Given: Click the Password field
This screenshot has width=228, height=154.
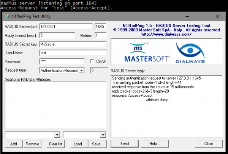Looking at the screenshot, I should (62, 61).
